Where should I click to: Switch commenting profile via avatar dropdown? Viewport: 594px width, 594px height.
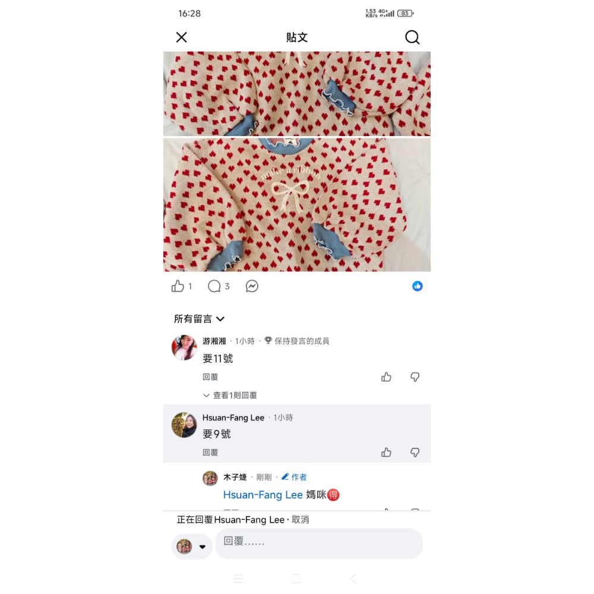tap(192, 546)
